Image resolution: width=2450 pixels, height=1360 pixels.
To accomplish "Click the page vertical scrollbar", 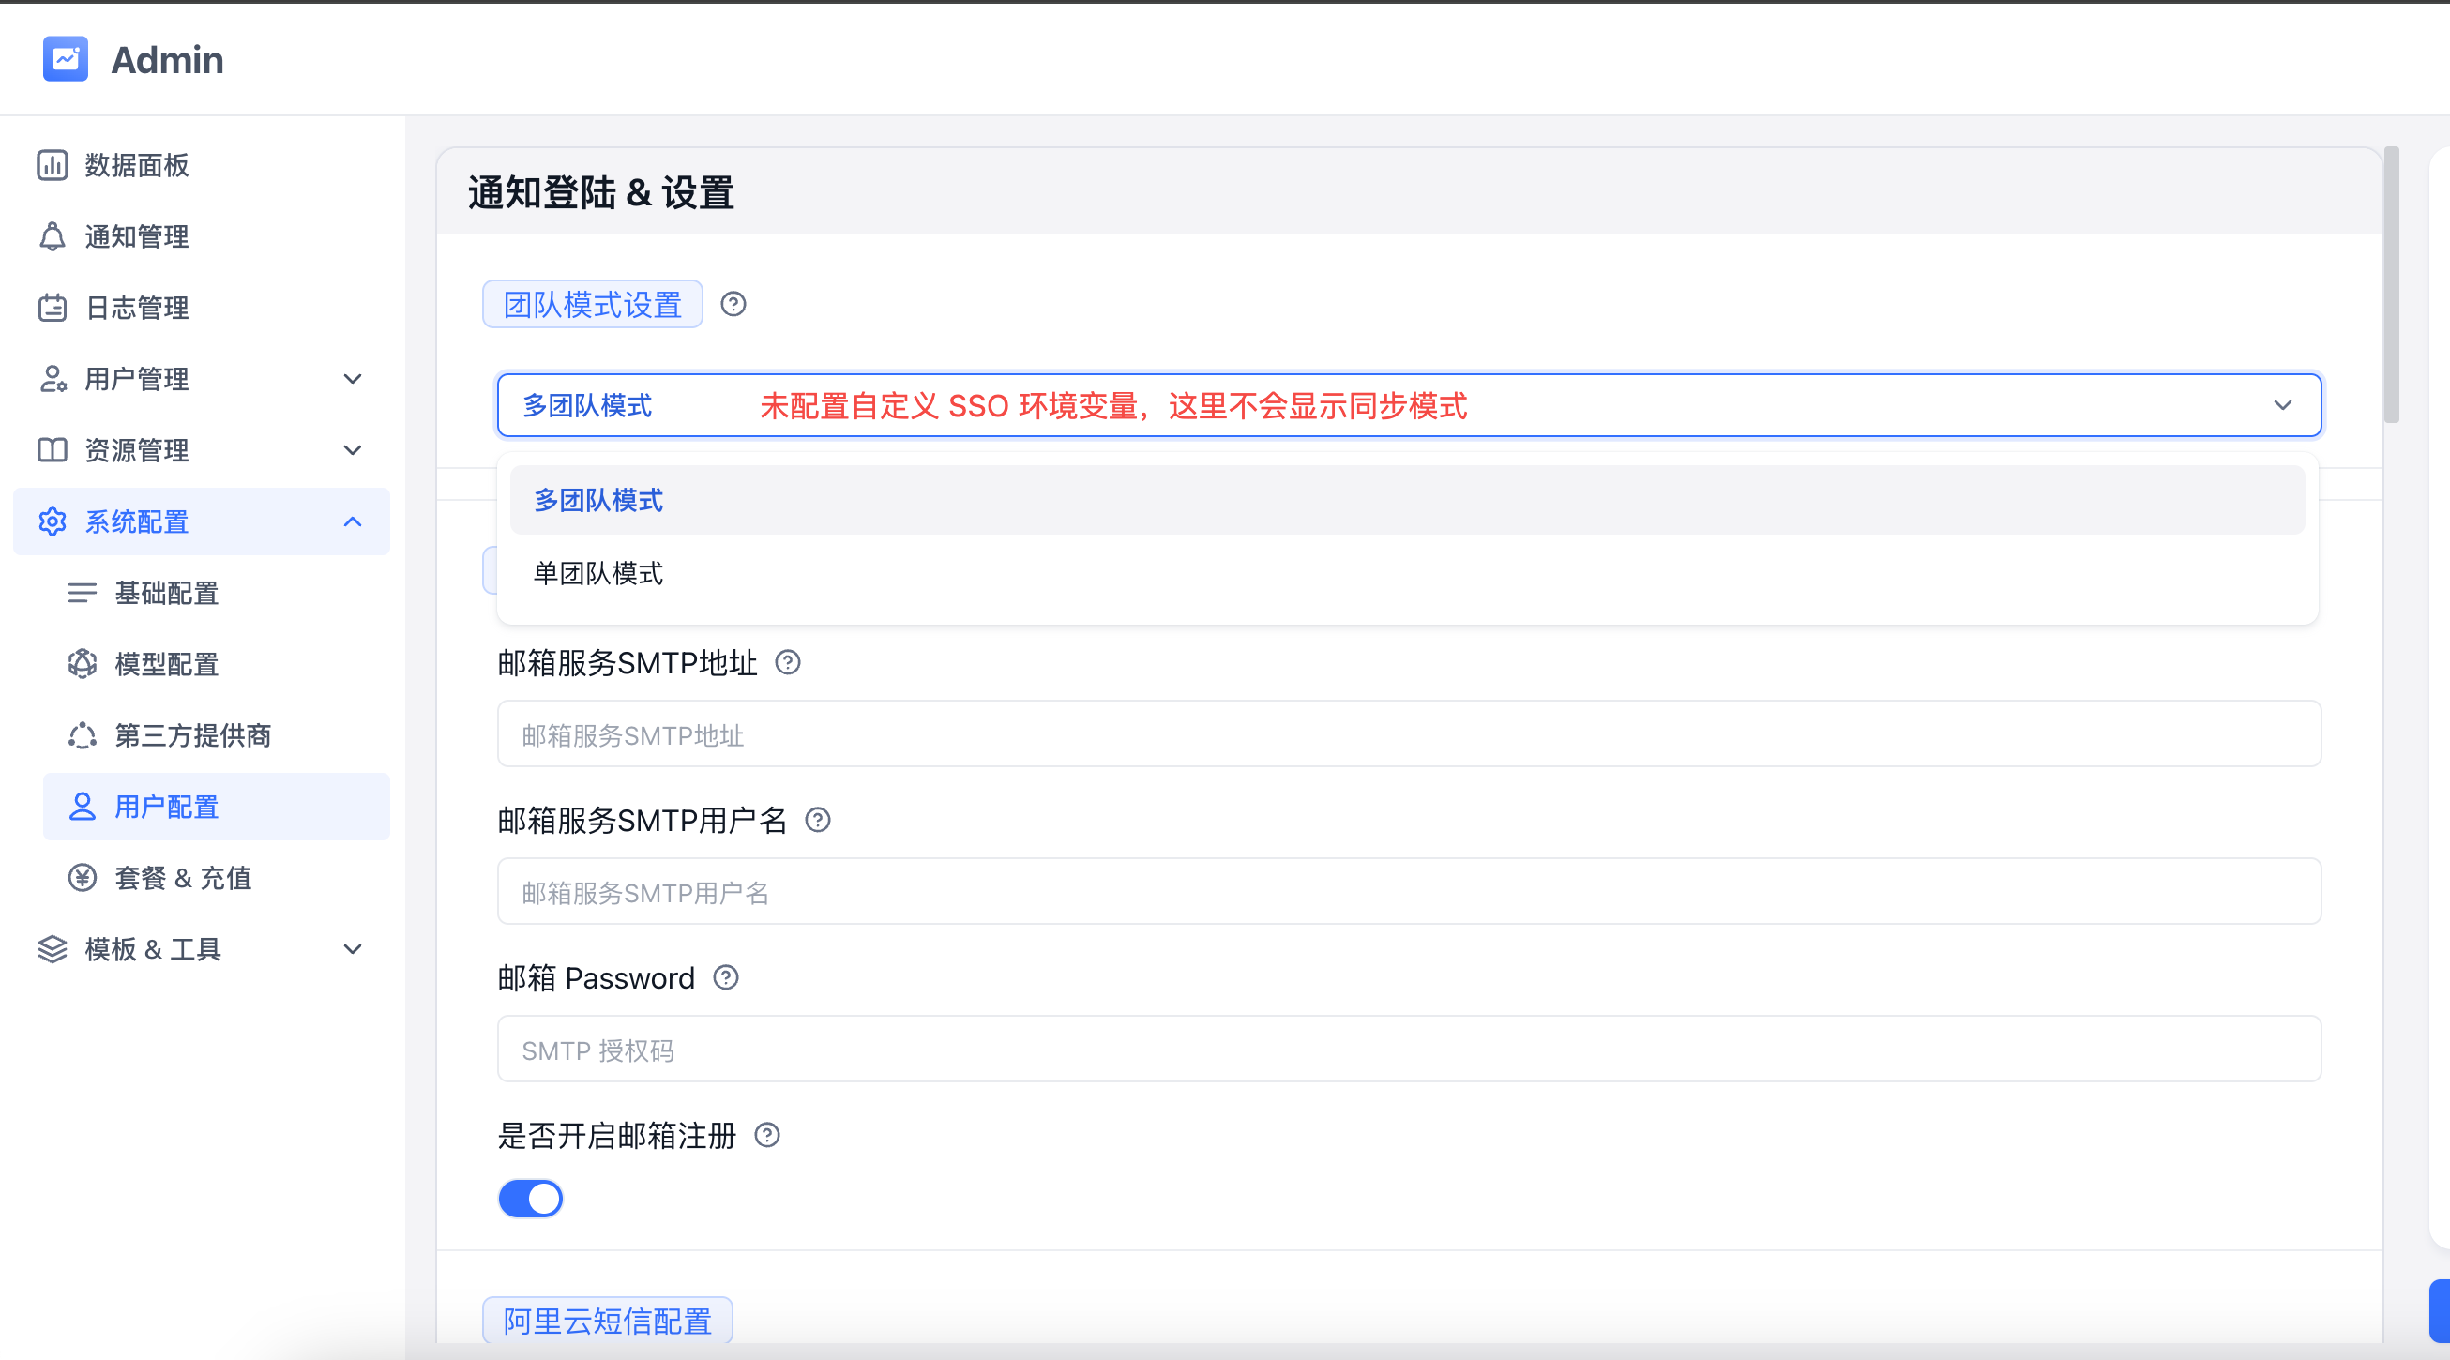I will pos(2391,285).
